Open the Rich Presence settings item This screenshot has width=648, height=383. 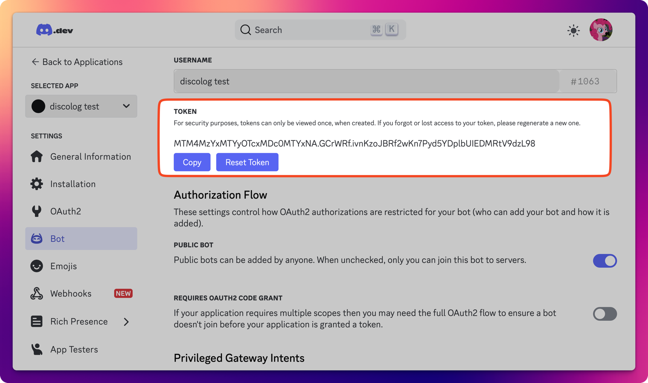79,322
